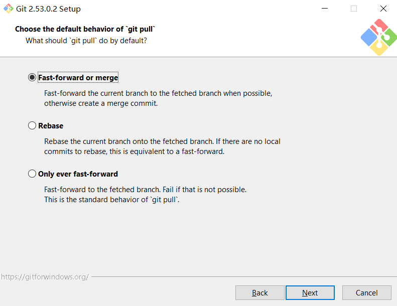Click the bold 'Rebase' option label

pos(51,126)
